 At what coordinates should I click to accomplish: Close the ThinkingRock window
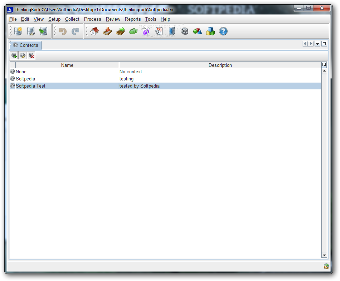(x=322, y=8)
